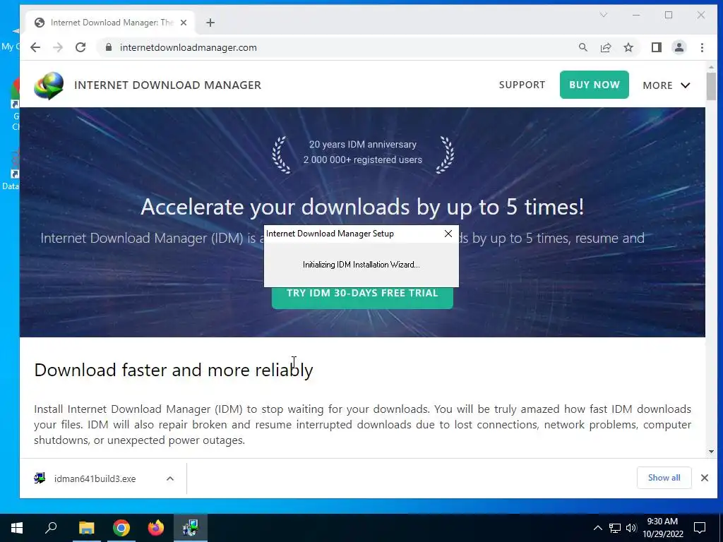Open Chrome's zoom search magnifier icon

tap(582, 47)
